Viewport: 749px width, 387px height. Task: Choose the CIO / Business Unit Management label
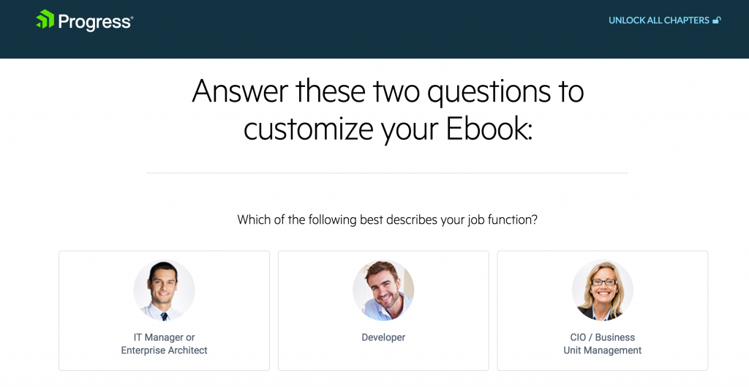603,344
